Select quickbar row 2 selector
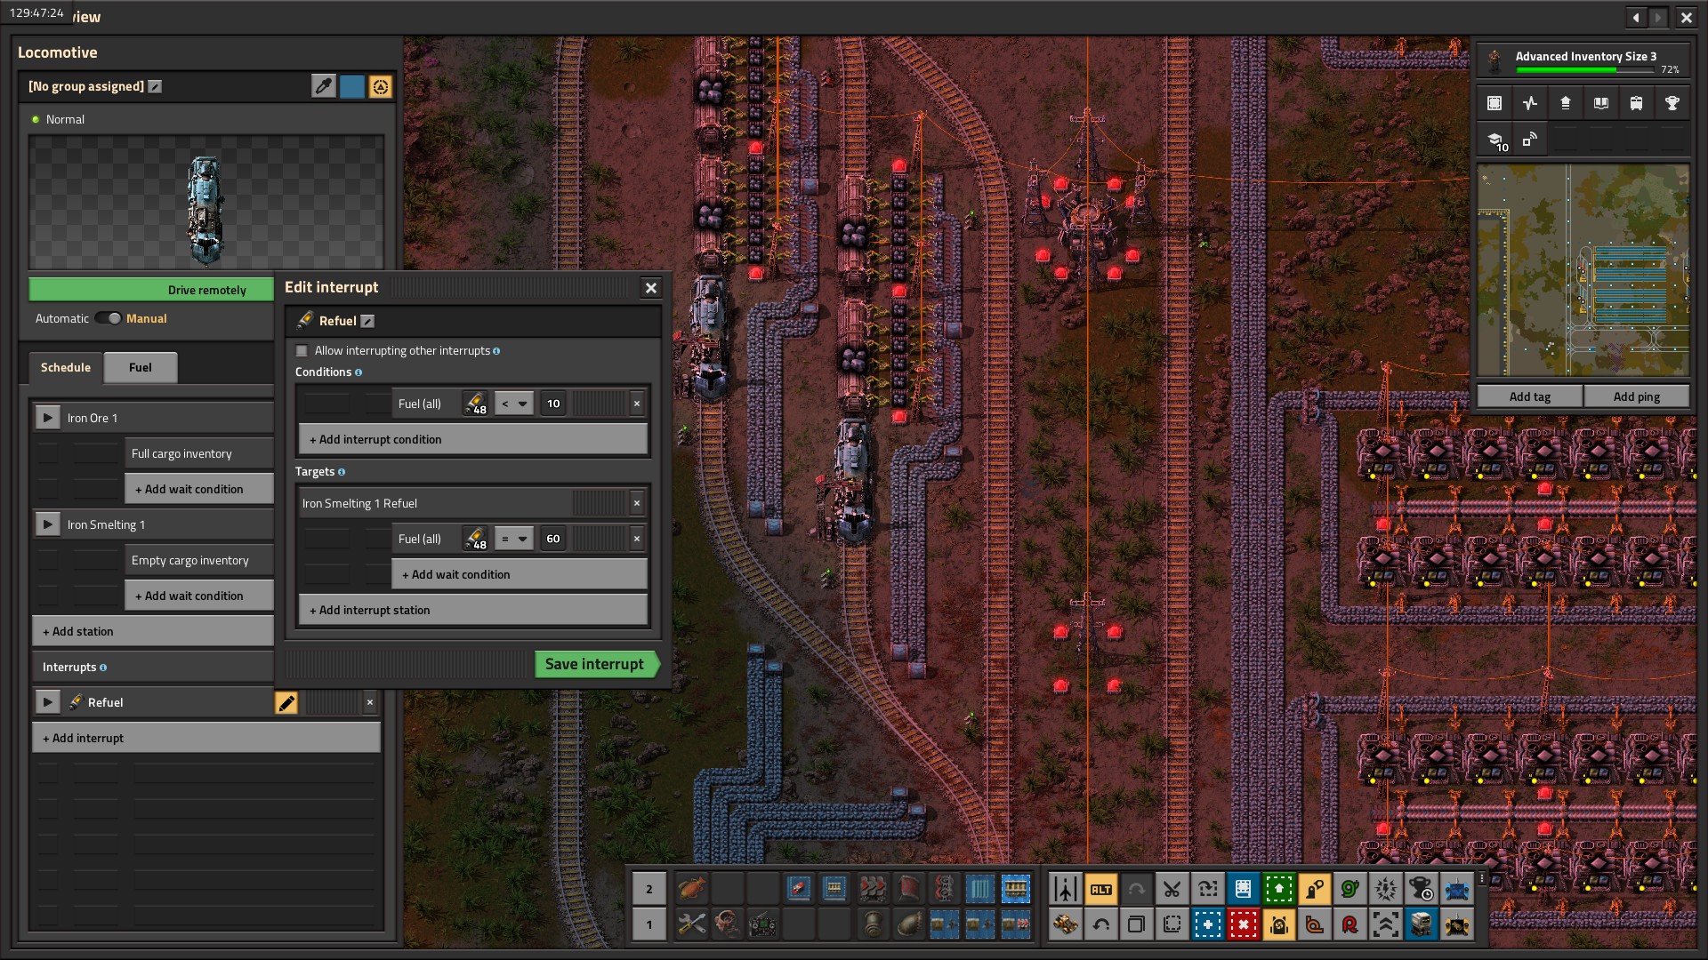This screenshot has width=1708, height=960. click(649, 888)
